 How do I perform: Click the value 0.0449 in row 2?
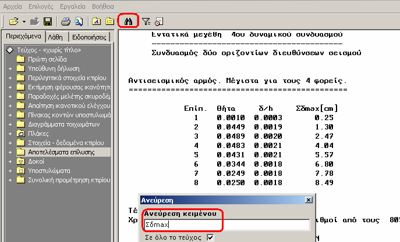point(231,127)
